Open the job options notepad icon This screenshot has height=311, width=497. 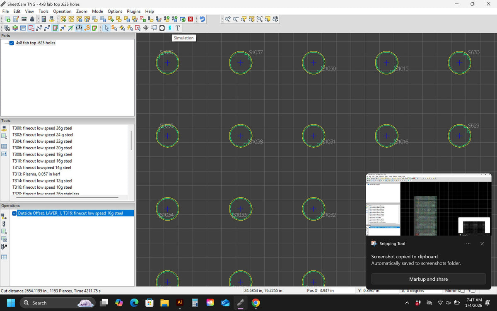pyautogui.click(x=16, y=19)
